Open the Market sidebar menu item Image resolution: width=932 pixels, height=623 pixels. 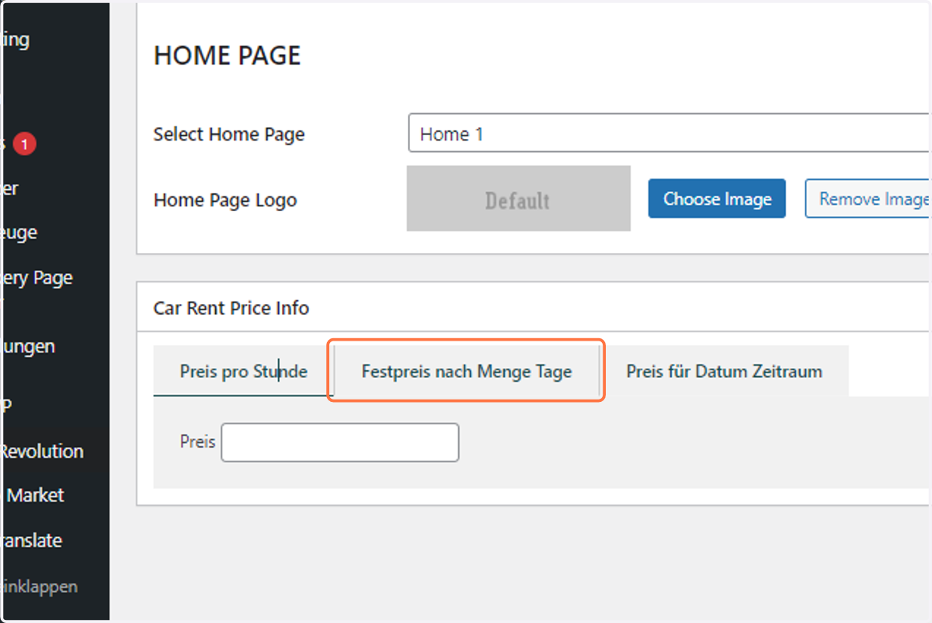tap(35, 495)
